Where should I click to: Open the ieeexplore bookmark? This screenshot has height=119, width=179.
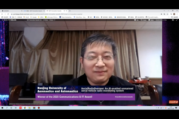pos(66,17)
